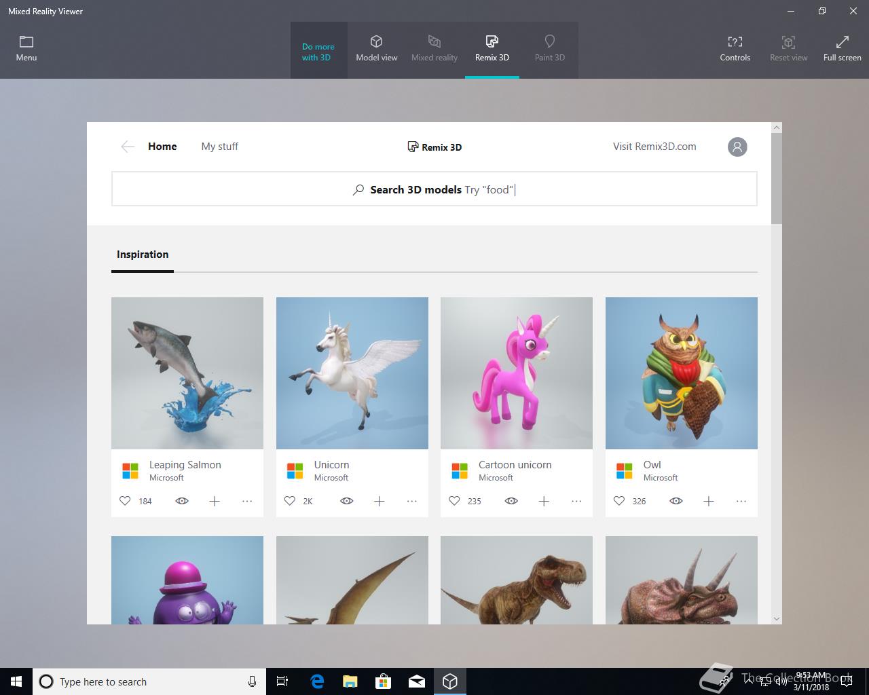869x695 pixels.
Task: Click the search magnifier icon
Action: [358, 190]
